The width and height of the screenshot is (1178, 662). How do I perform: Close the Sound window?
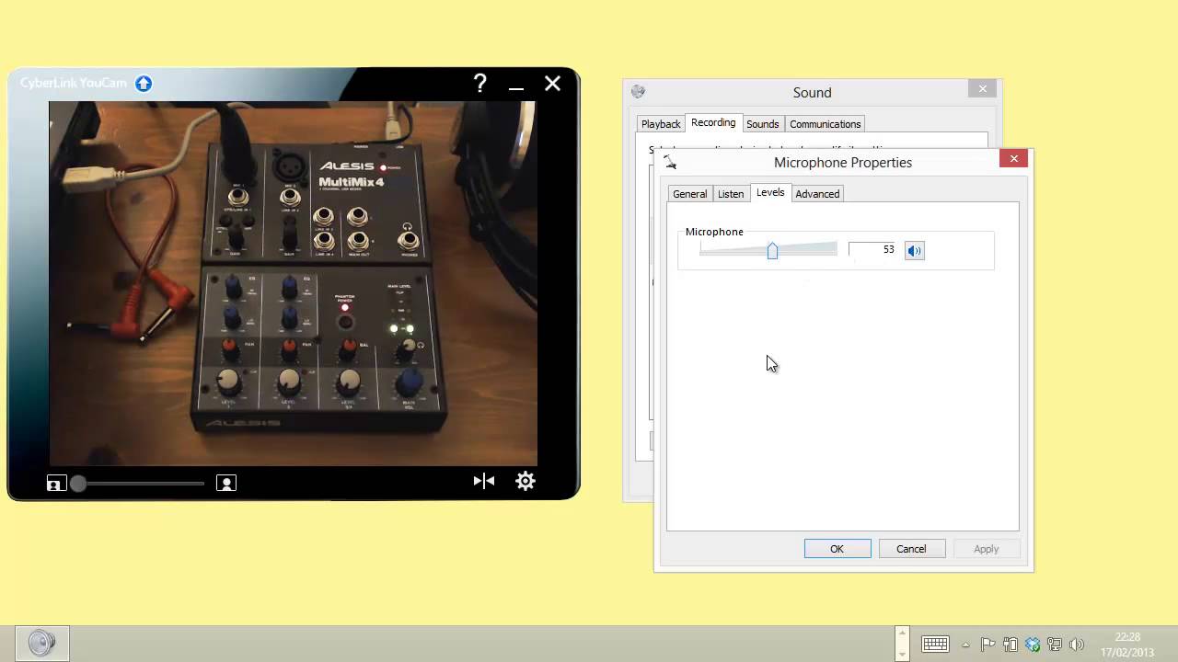tap(982, 88)
